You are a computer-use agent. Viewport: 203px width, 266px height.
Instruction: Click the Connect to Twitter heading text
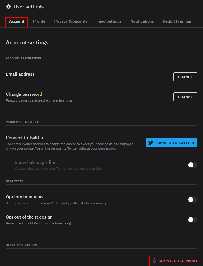click(25, 138)
